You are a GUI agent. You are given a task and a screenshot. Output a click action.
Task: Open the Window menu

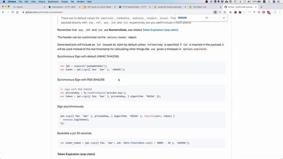click(80, 2)
